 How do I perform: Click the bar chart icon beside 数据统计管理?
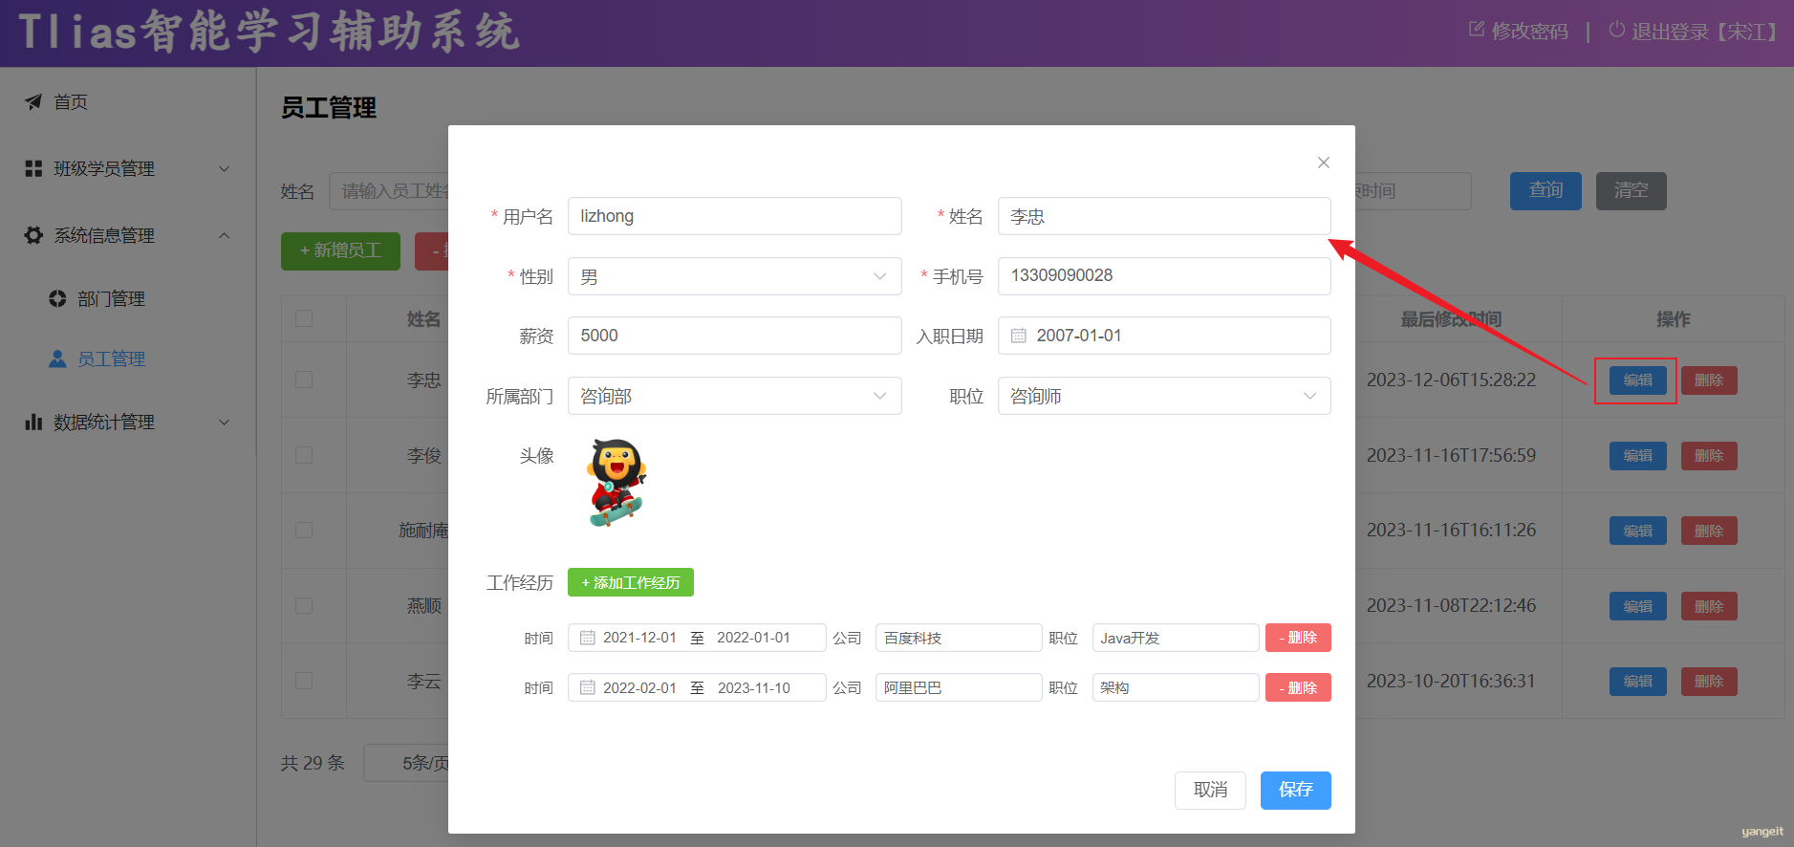coord(33,422)
